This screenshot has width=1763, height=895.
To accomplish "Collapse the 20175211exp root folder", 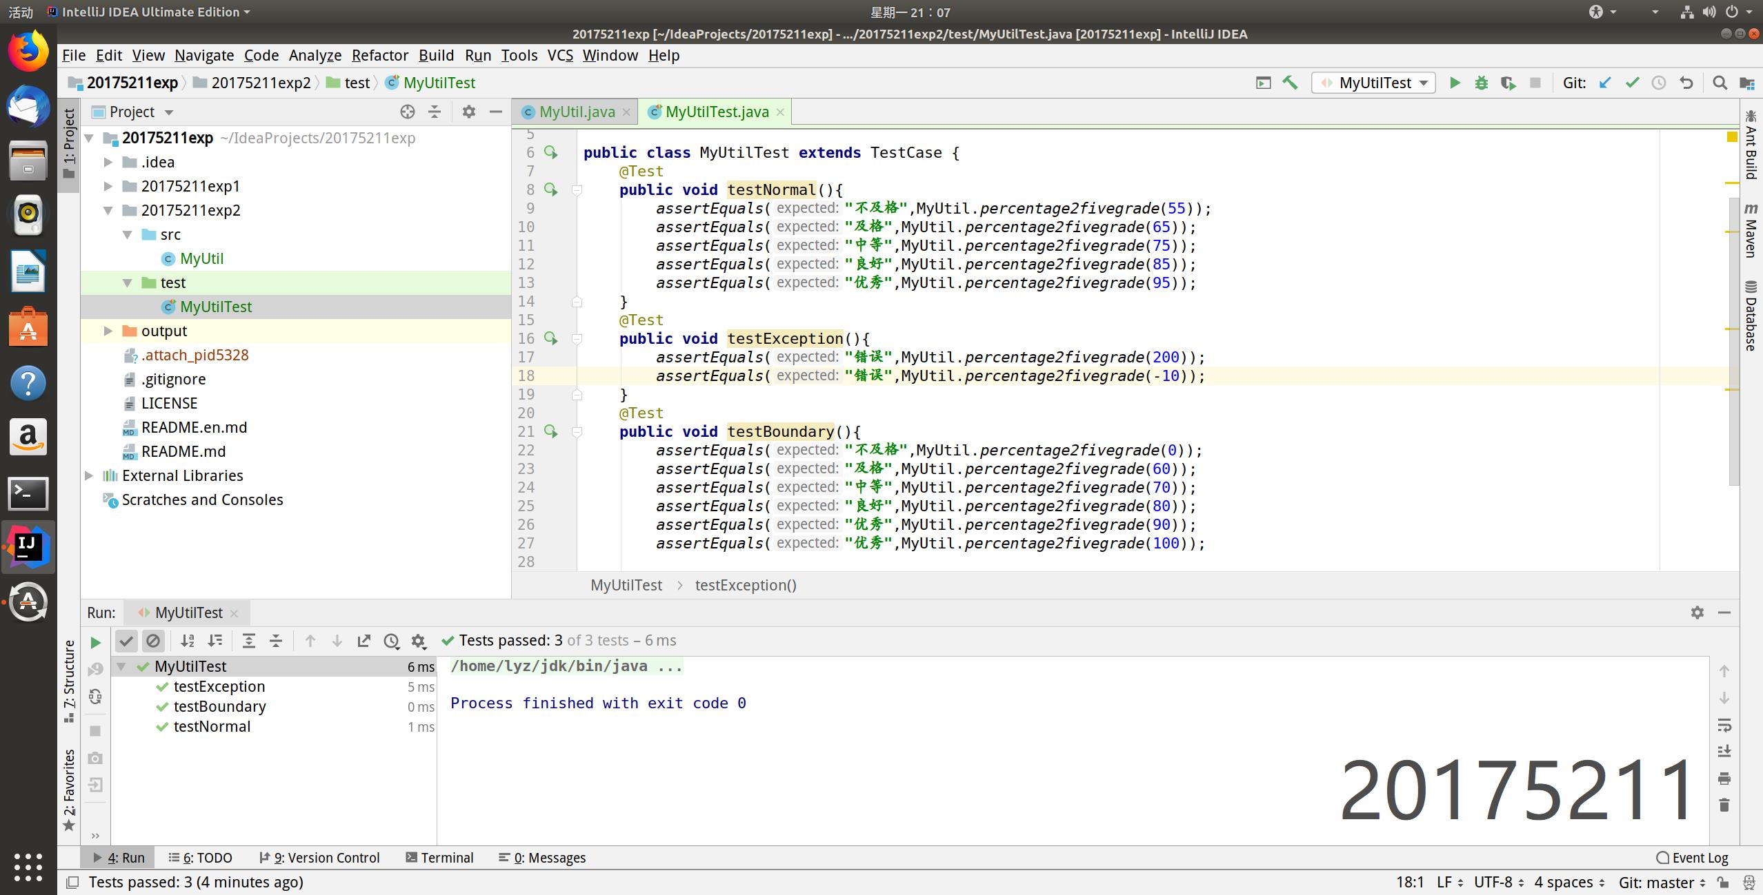I will pos(89,138).
